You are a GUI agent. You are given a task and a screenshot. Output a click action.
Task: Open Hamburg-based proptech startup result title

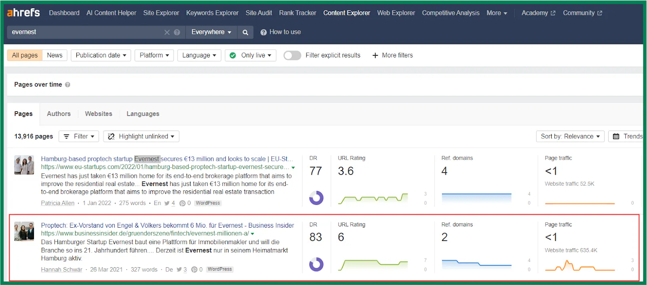(x=167, y=159)
